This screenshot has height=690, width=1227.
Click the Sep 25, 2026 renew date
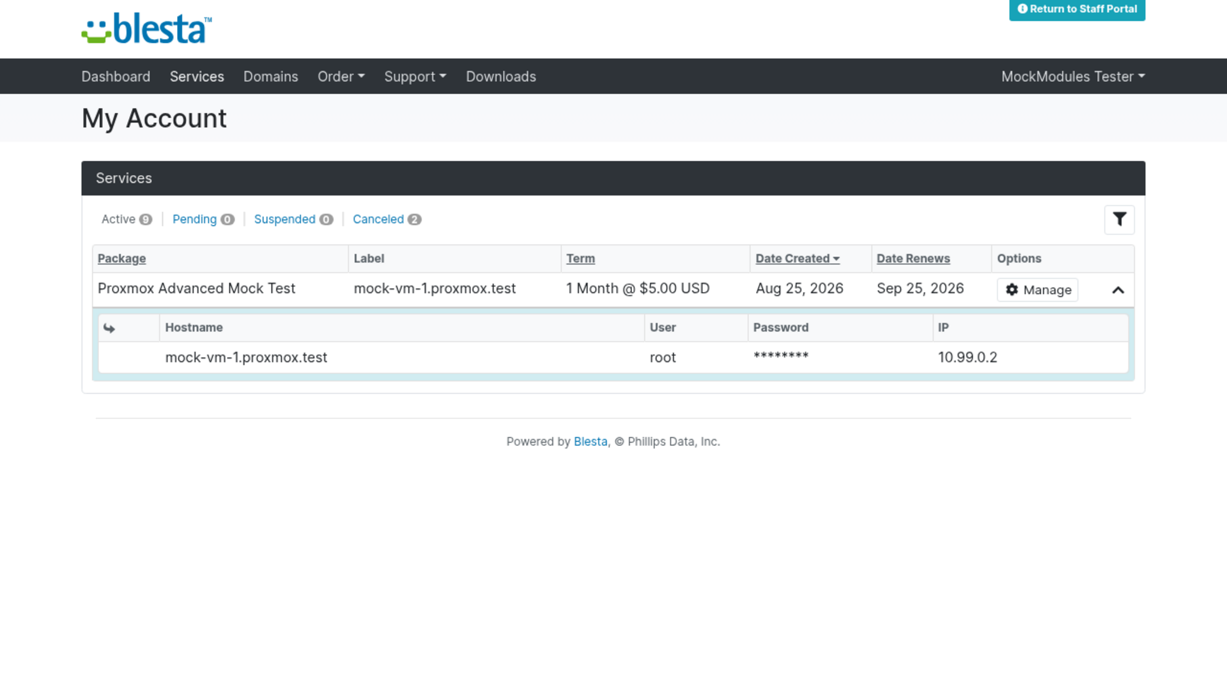920,289
